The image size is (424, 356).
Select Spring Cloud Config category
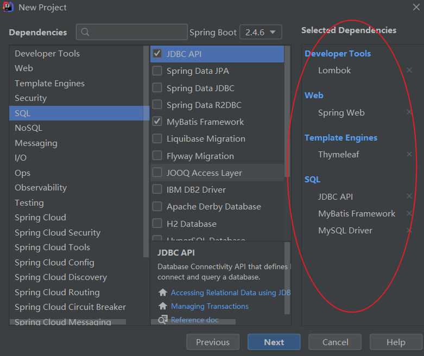pos(77,263)
